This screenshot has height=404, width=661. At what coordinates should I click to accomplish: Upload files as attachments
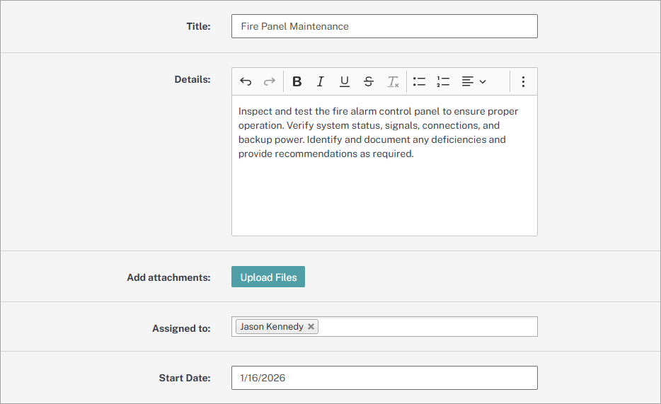(x=268, y=277)
